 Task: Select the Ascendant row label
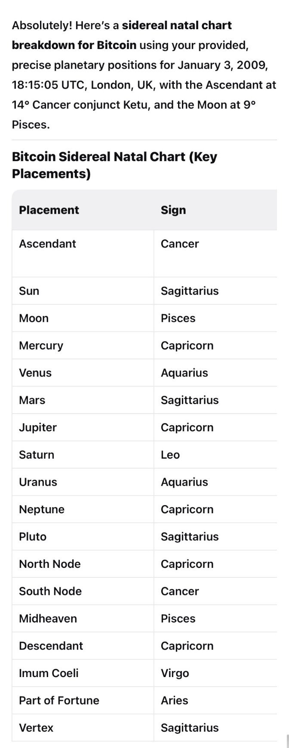pyautogui.click(x=47, y=244)
